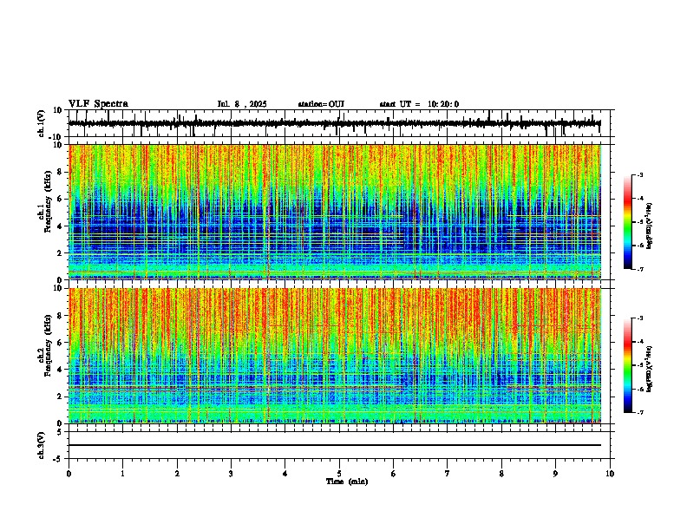Click the '5' tick on the ch.3(V) axis
The image size is (687, 531).
pyautogui.click(x=61, y=432)
